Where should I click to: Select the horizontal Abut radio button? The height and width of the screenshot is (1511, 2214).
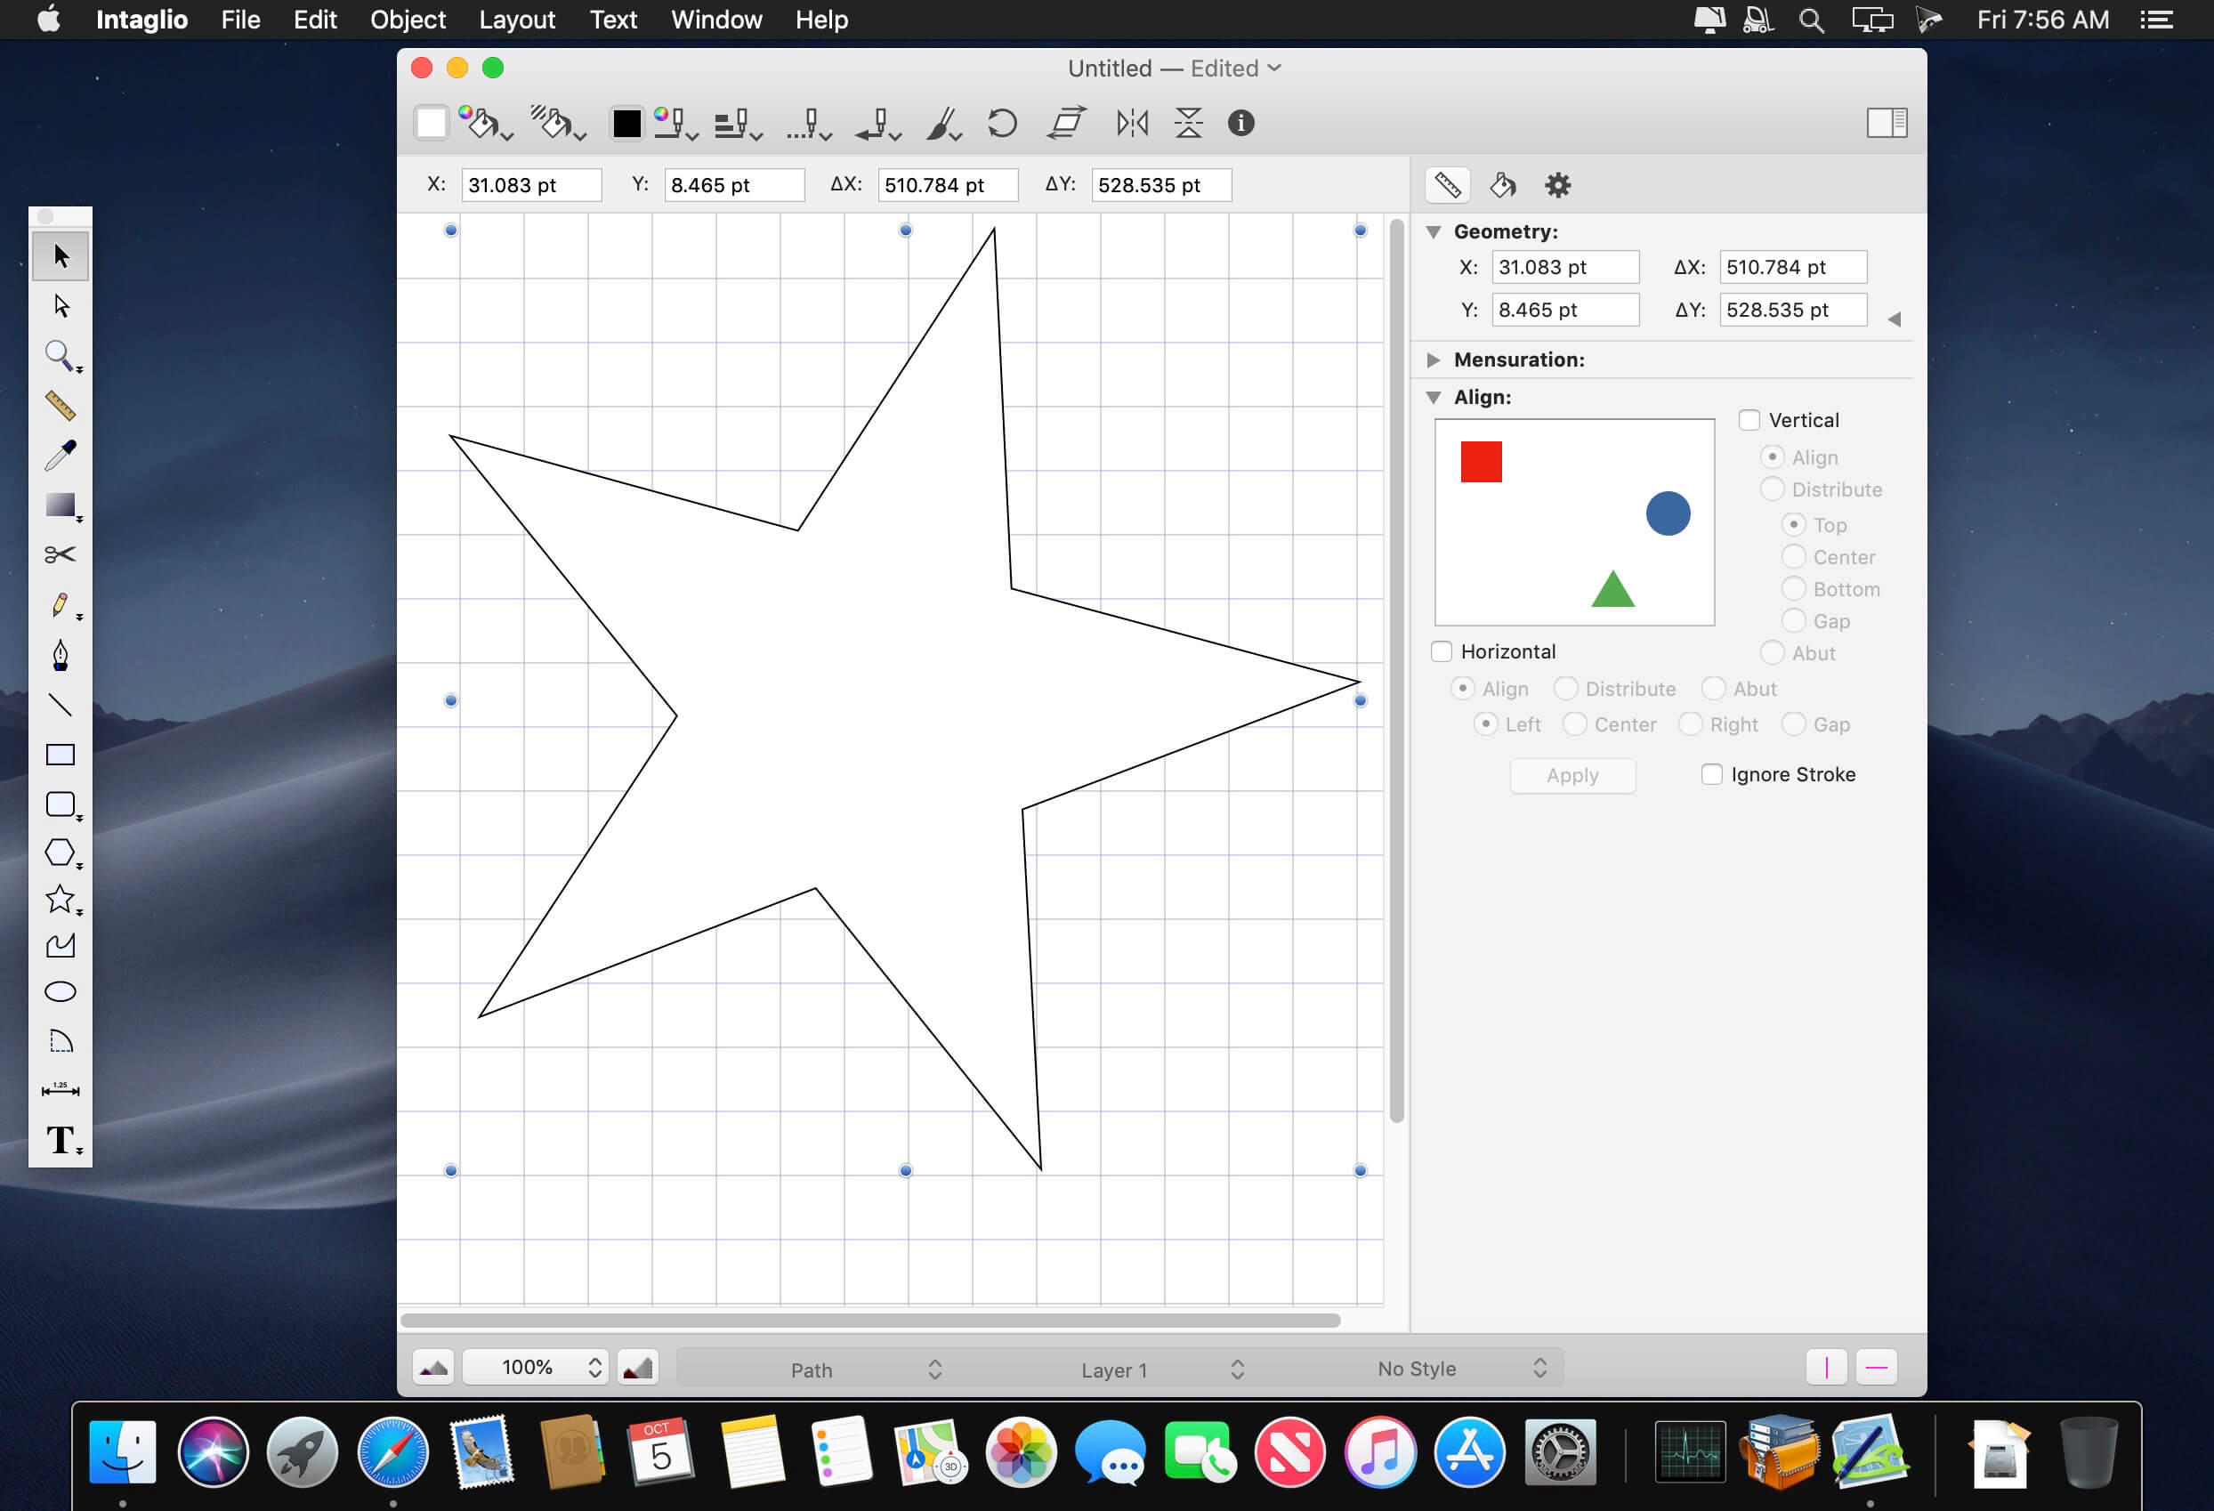click(1714, 689)
